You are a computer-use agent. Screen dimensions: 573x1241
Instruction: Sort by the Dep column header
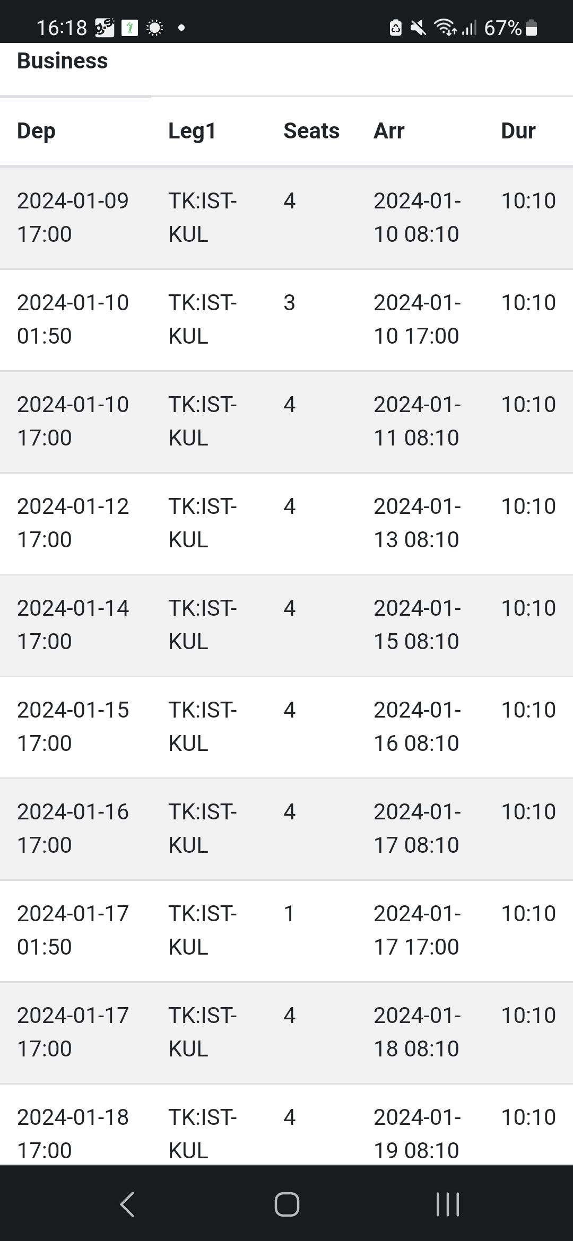tap(36, 131)
